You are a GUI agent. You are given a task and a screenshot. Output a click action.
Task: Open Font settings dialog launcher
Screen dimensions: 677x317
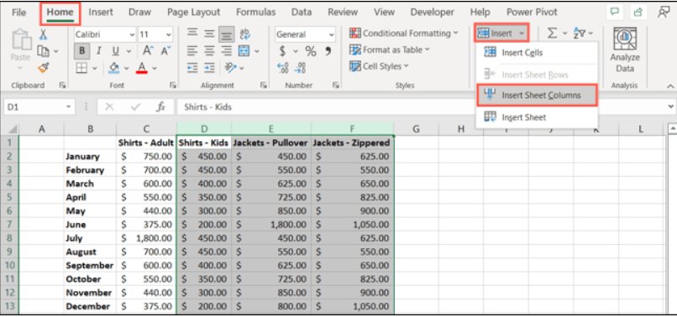173,86
